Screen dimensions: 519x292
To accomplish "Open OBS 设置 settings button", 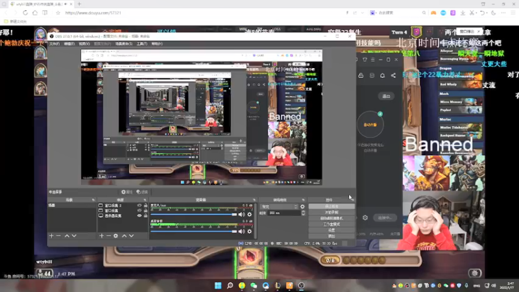I will 332,230.
